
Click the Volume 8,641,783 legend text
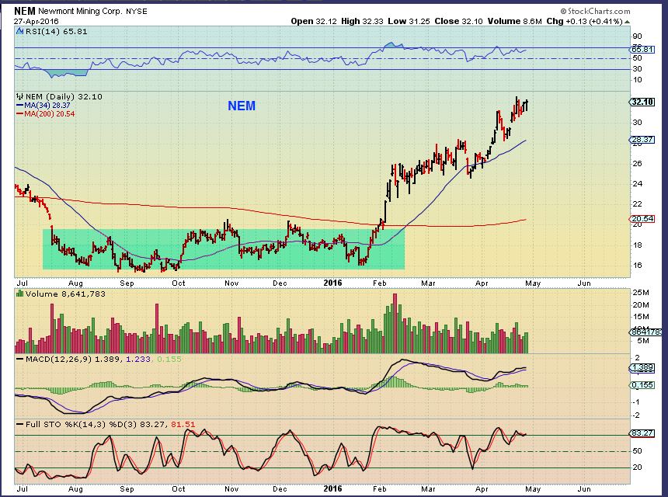coord(65,294)
